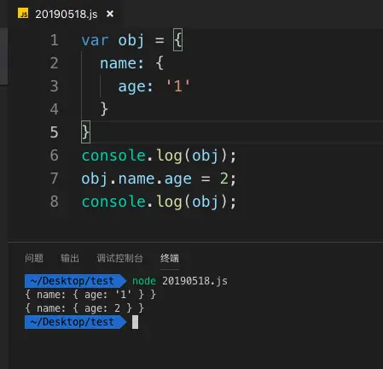Place cursor on 'var' keyword

pyautogui.click(x=95, y=40)
